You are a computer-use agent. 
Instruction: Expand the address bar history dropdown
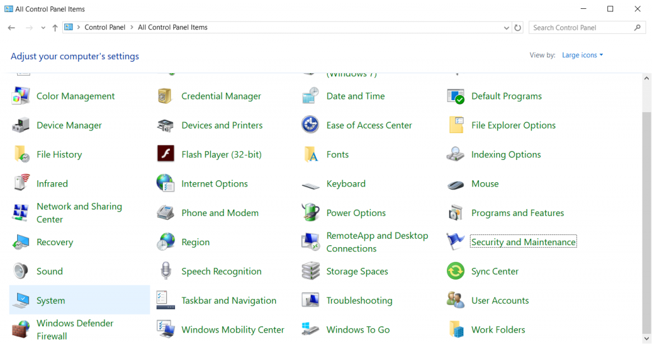click(506, 28)
